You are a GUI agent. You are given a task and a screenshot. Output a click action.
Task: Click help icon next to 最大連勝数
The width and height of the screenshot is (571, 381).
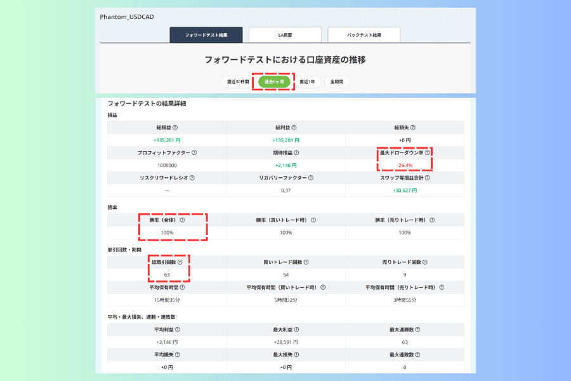coord(417,330)
